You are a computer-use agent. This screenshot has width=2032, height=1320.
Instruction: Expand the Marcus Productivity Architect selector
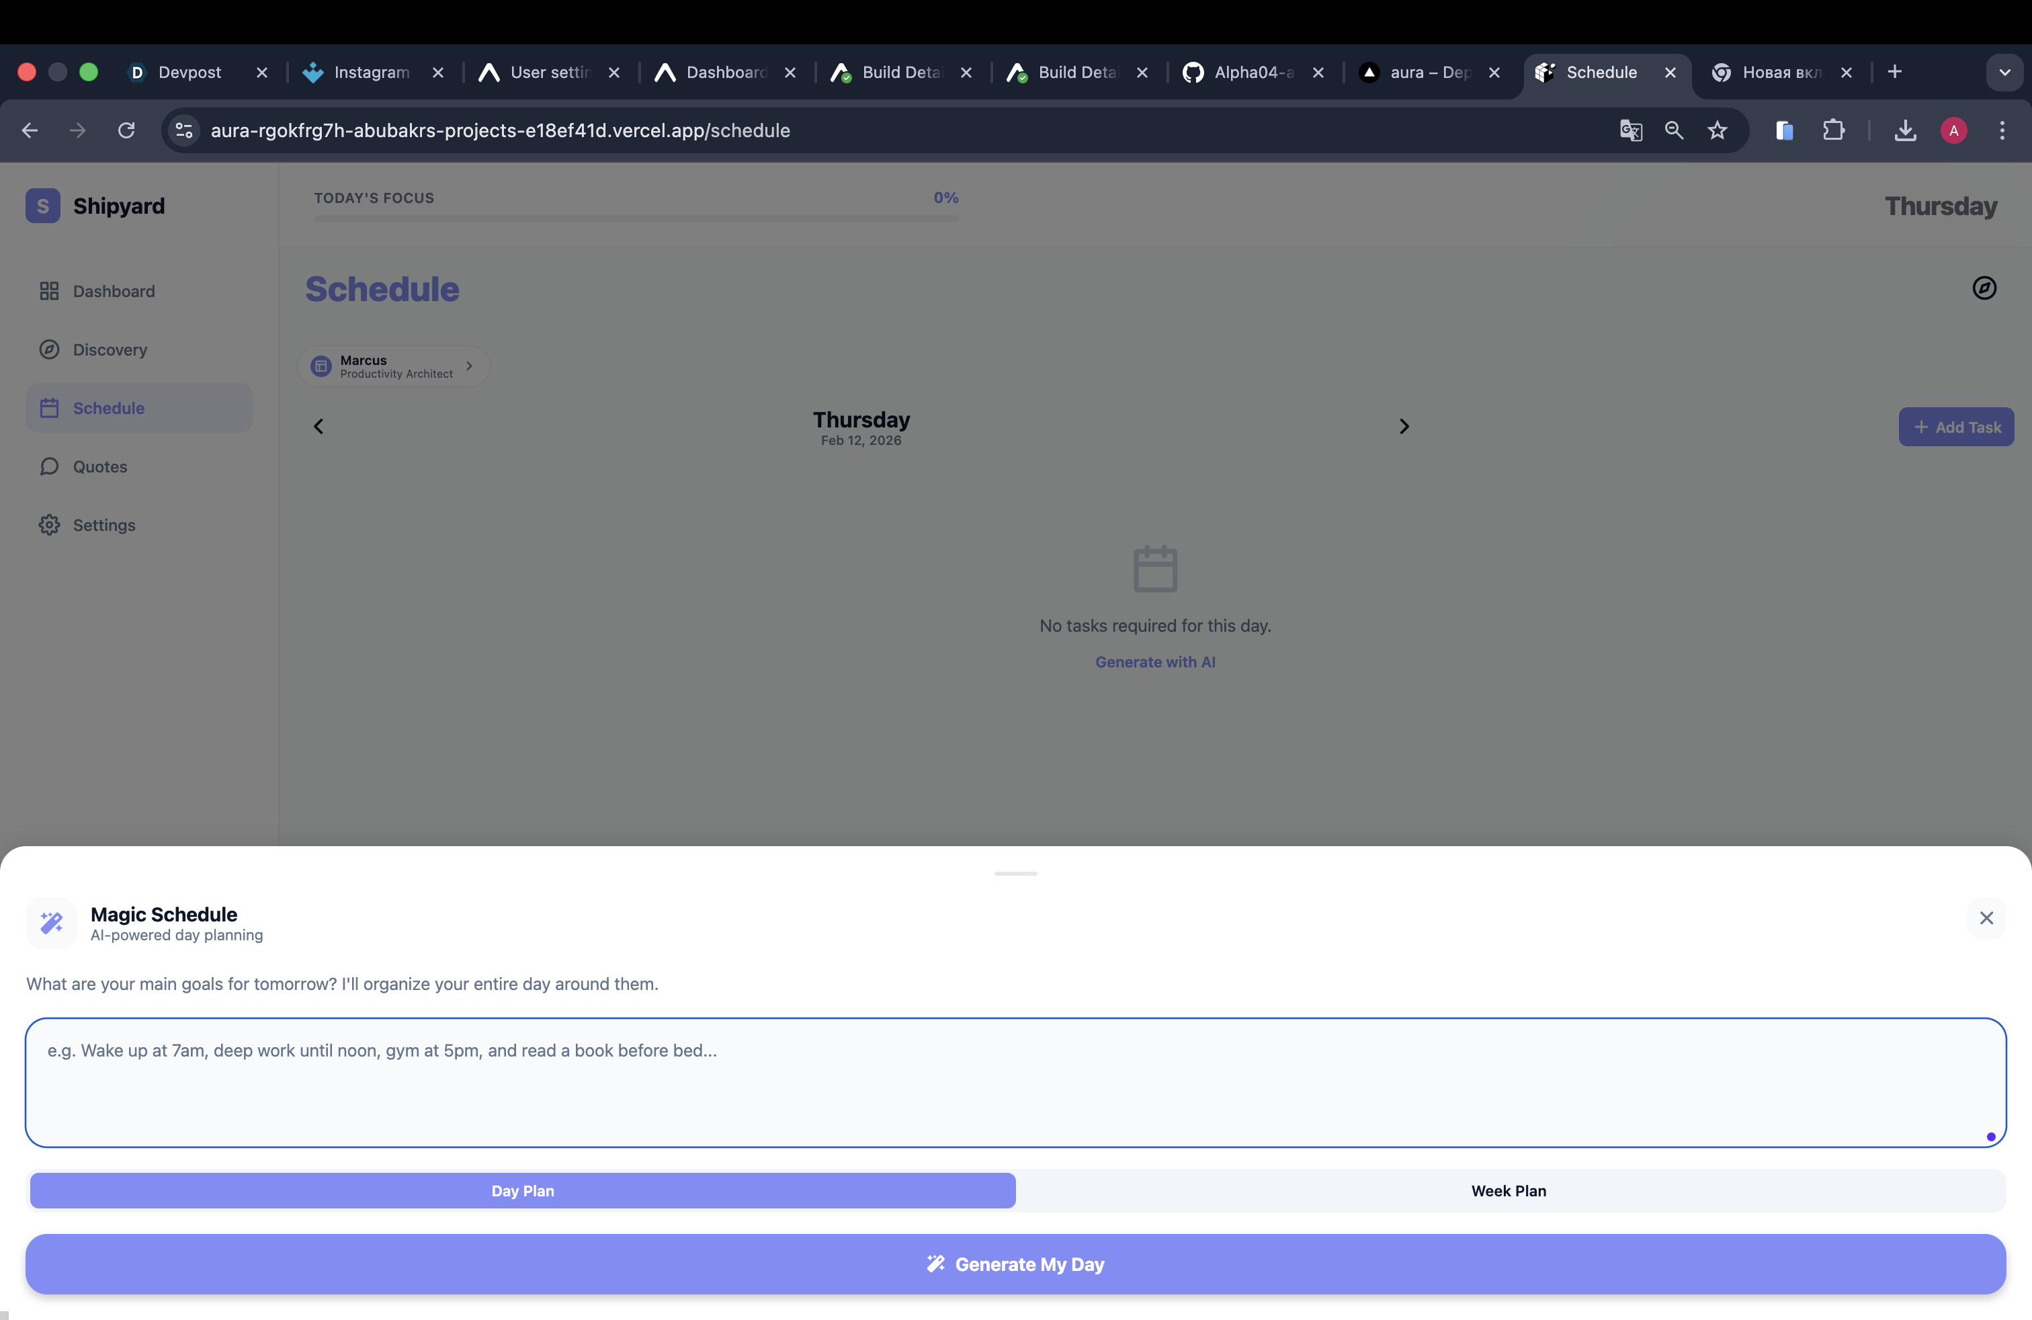[x=394, y=366]
